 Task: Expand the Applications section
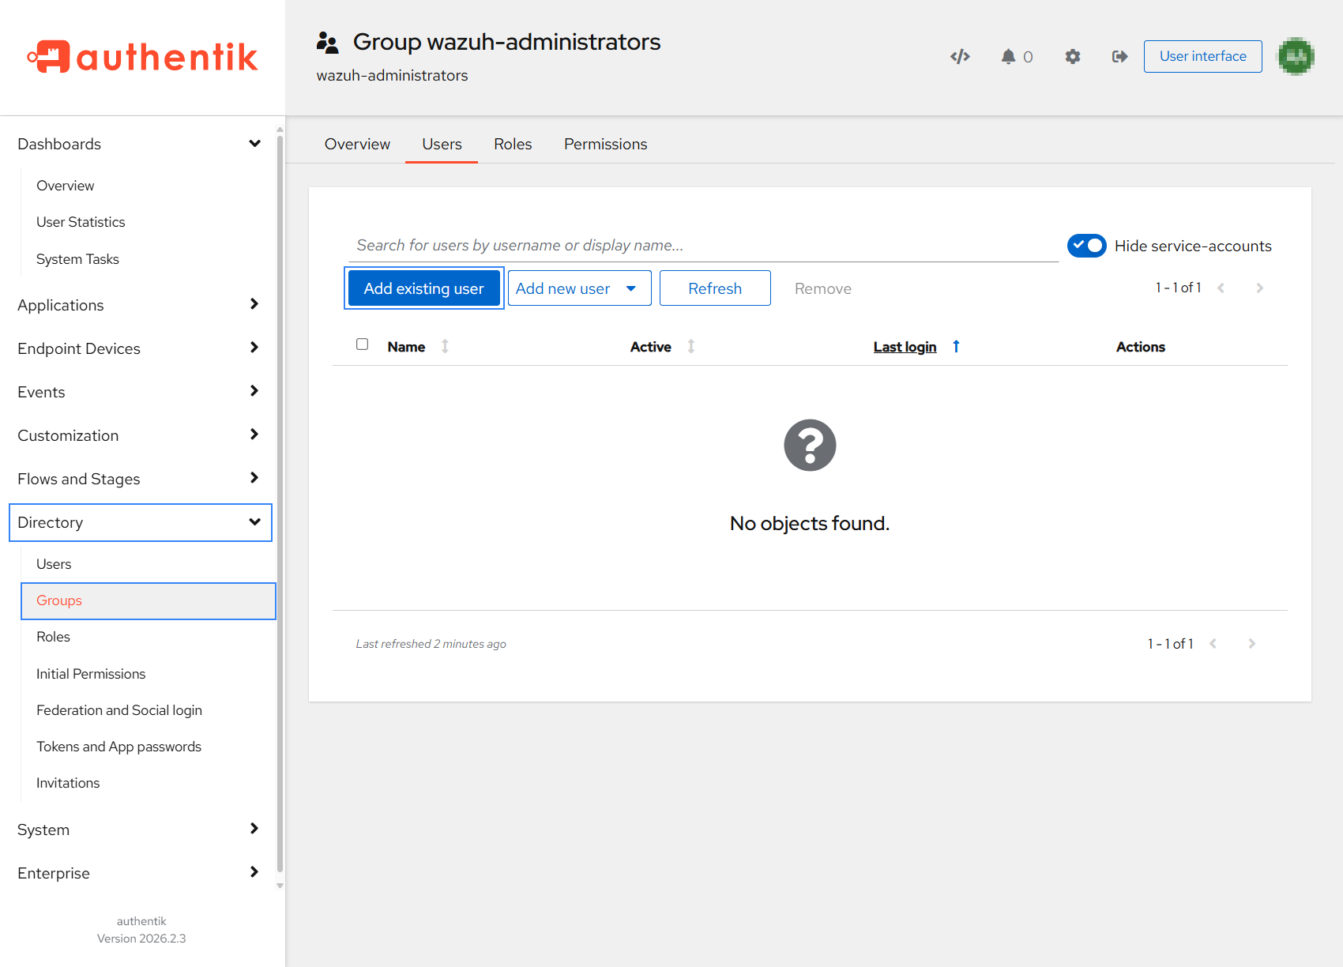pos(139,305)
